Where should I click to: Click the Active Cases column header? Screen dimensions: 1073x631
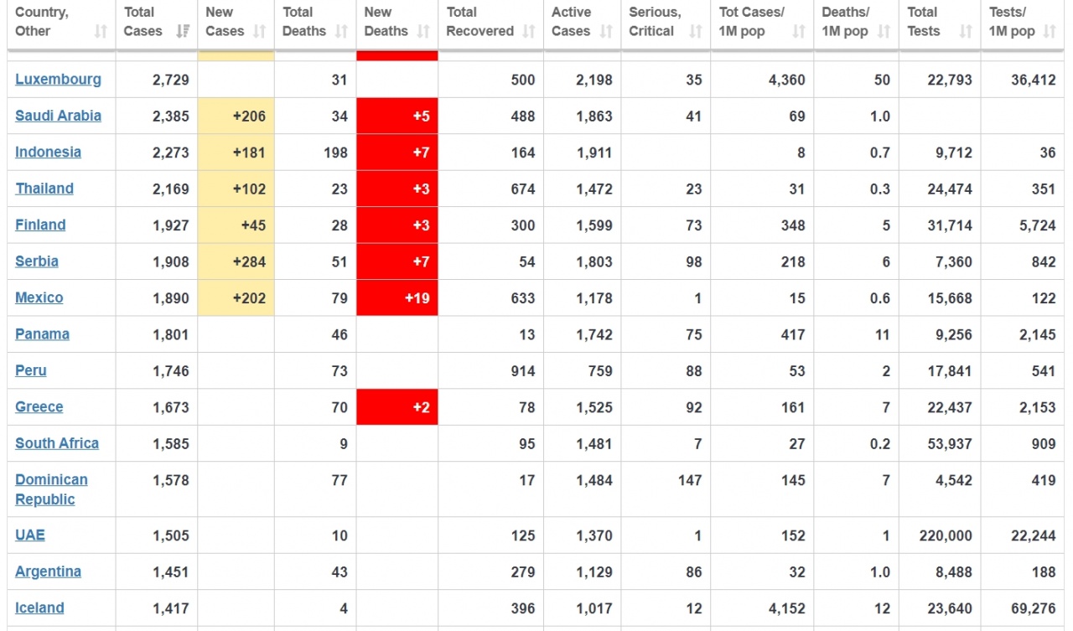[x=571, y=22]
